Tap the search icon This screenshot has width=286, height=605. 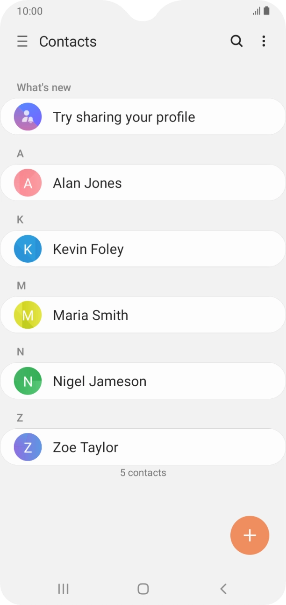pos(236,42)
